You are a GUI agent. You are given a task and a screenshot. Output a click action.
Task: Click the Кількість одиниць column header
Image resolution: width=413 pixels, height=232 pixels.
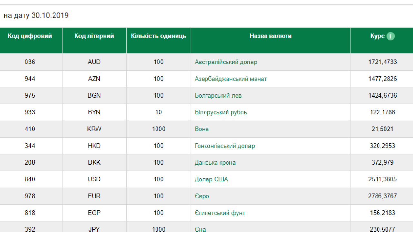[158, 36]
